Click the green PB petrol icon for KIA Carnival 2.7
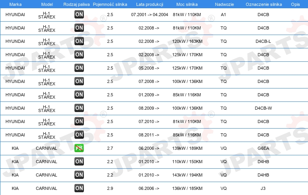The height and width of the screenshot is (195, 308). point(79,148)
